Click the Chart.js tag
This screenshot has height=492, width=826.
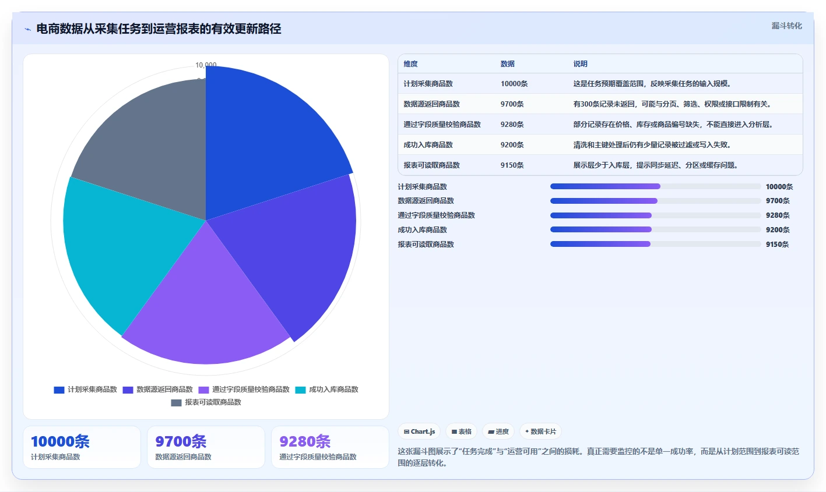419,431
